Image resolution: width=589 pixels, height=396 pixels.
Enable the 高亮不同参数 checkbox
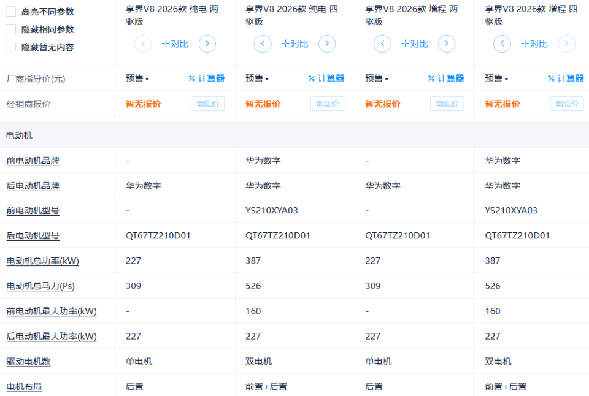(11, 12)
